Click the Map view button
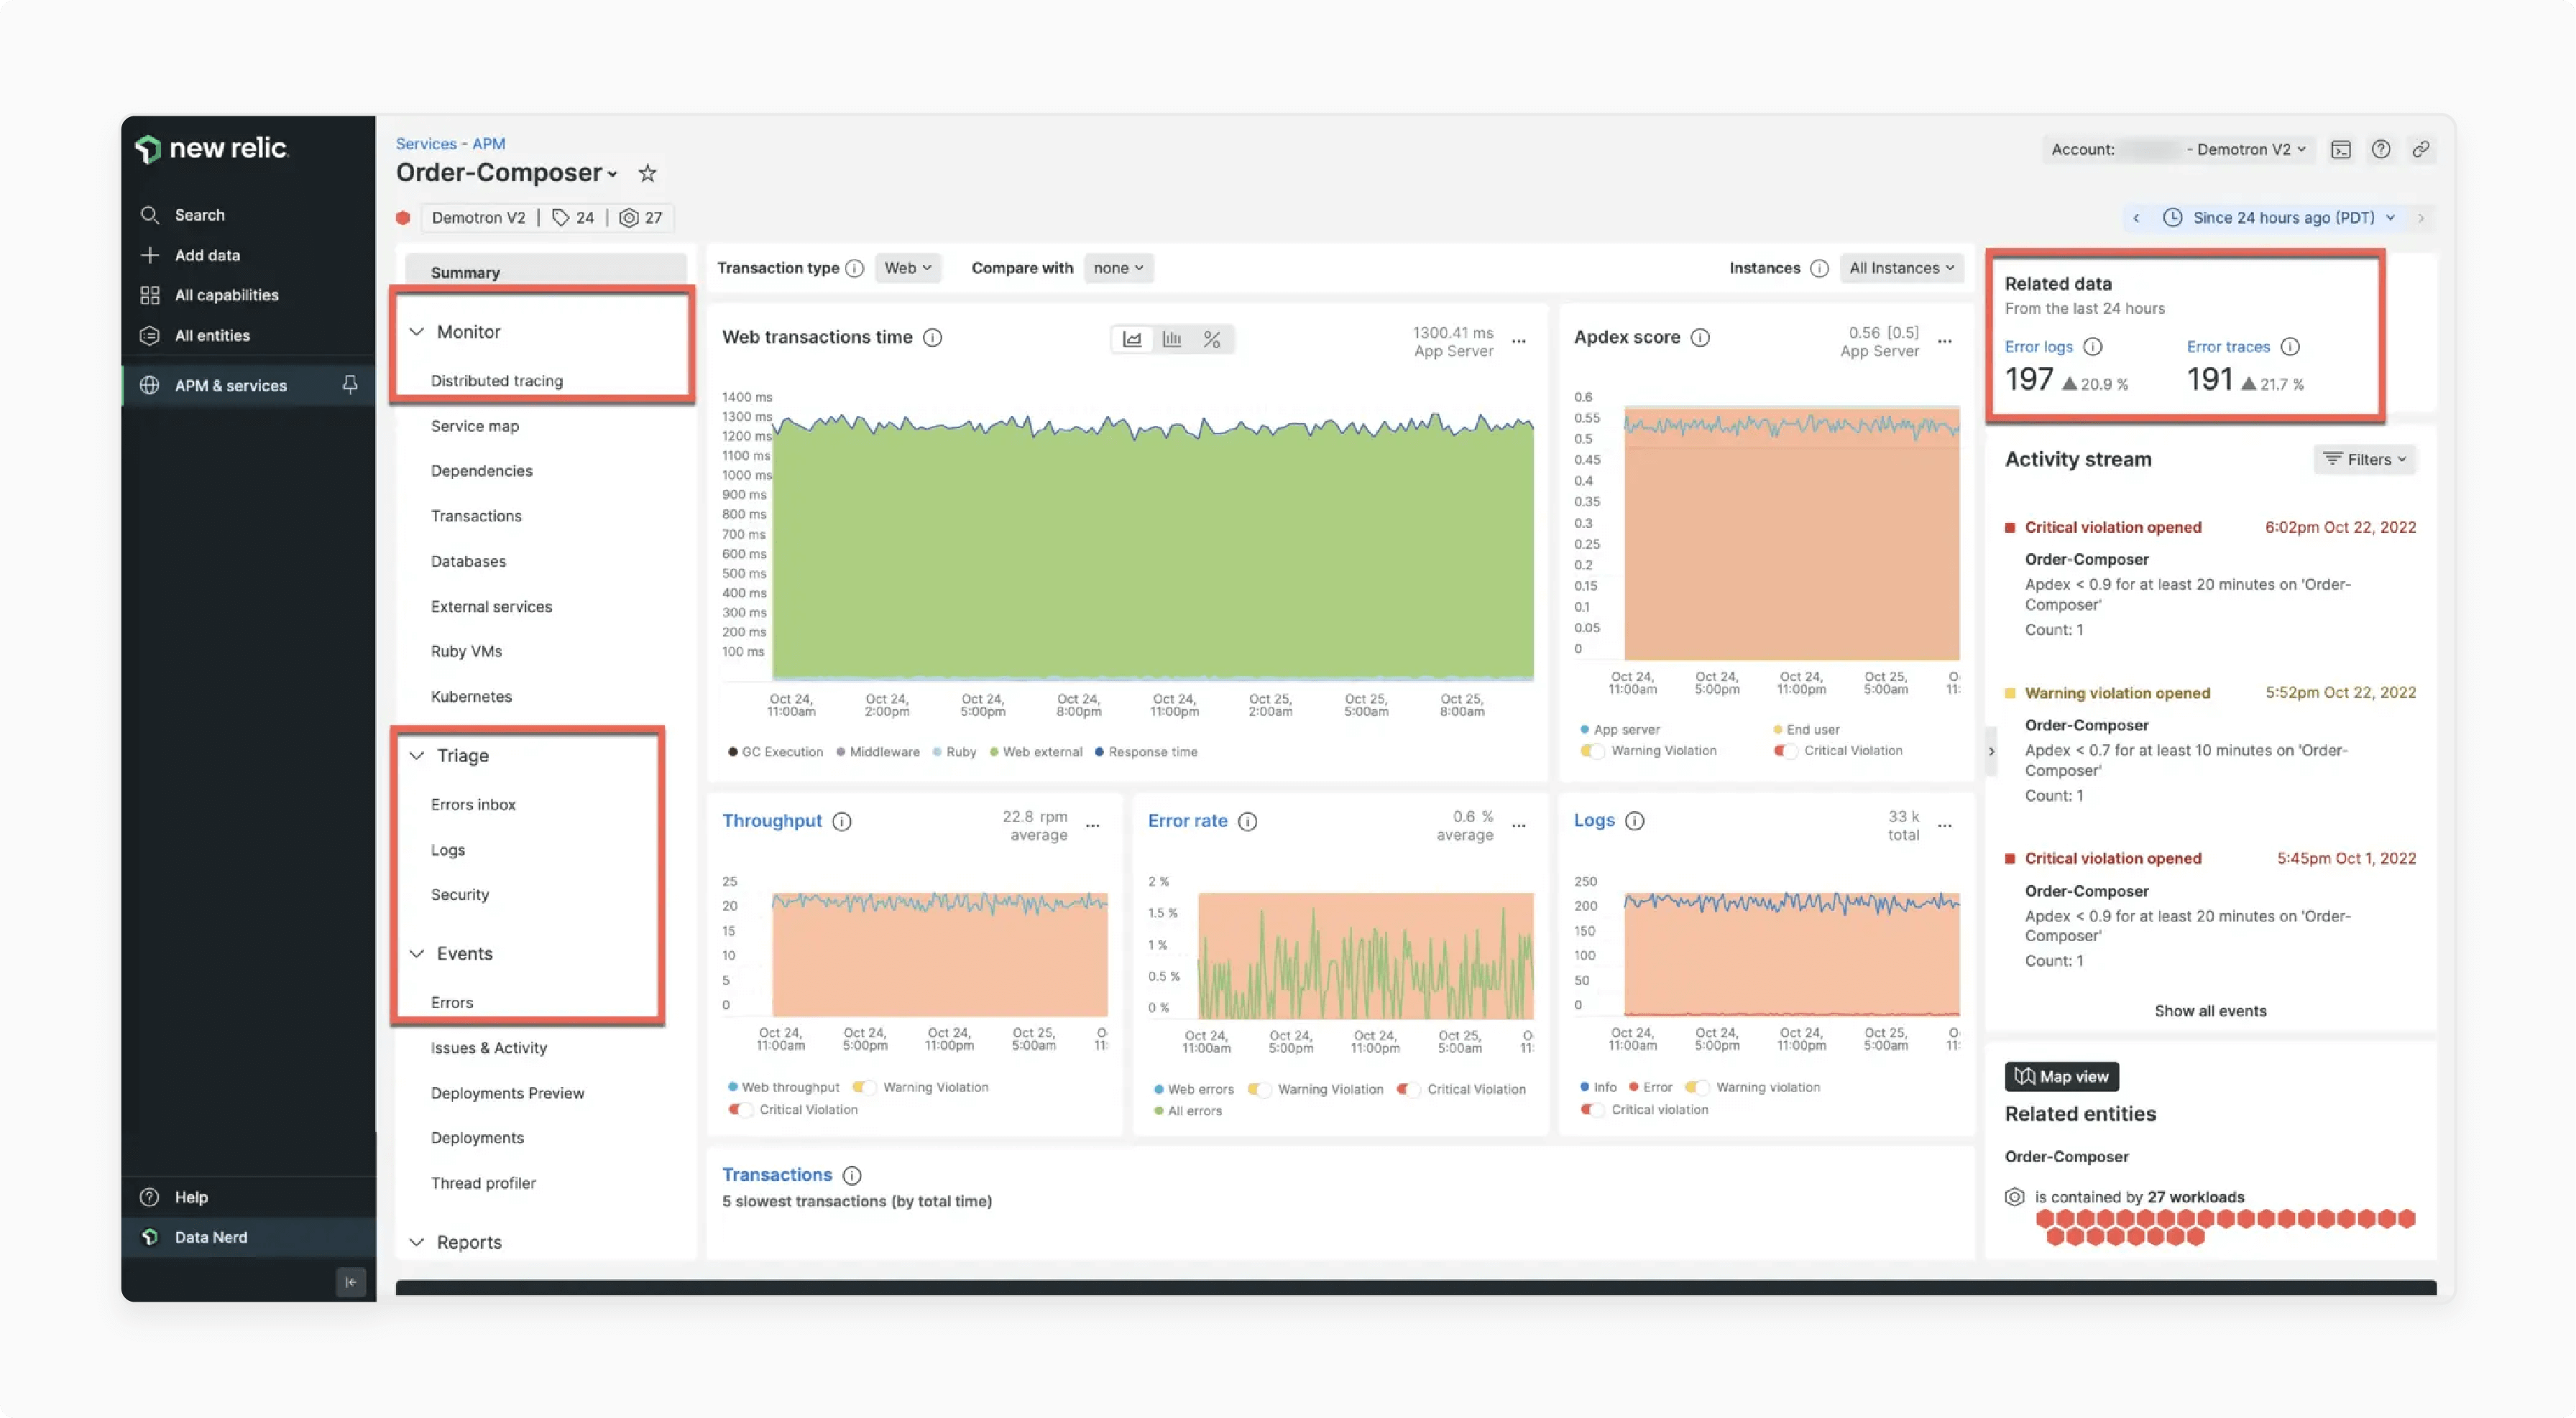The image size is (2576, 1418). [x=2061, y=1076]
